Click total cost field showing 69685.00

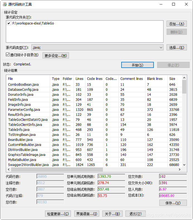tap(173, 195)
